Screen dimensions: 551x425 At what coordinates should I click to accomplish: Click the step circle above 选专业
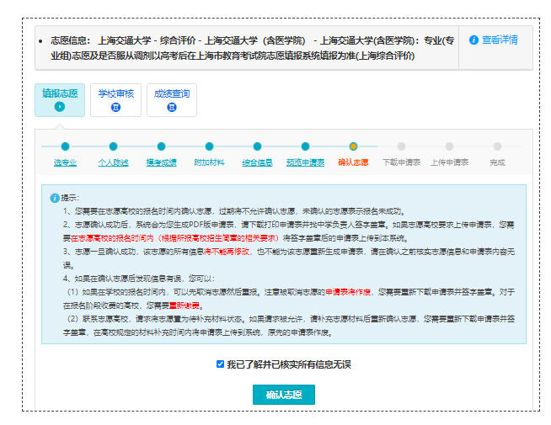(65, 146)
